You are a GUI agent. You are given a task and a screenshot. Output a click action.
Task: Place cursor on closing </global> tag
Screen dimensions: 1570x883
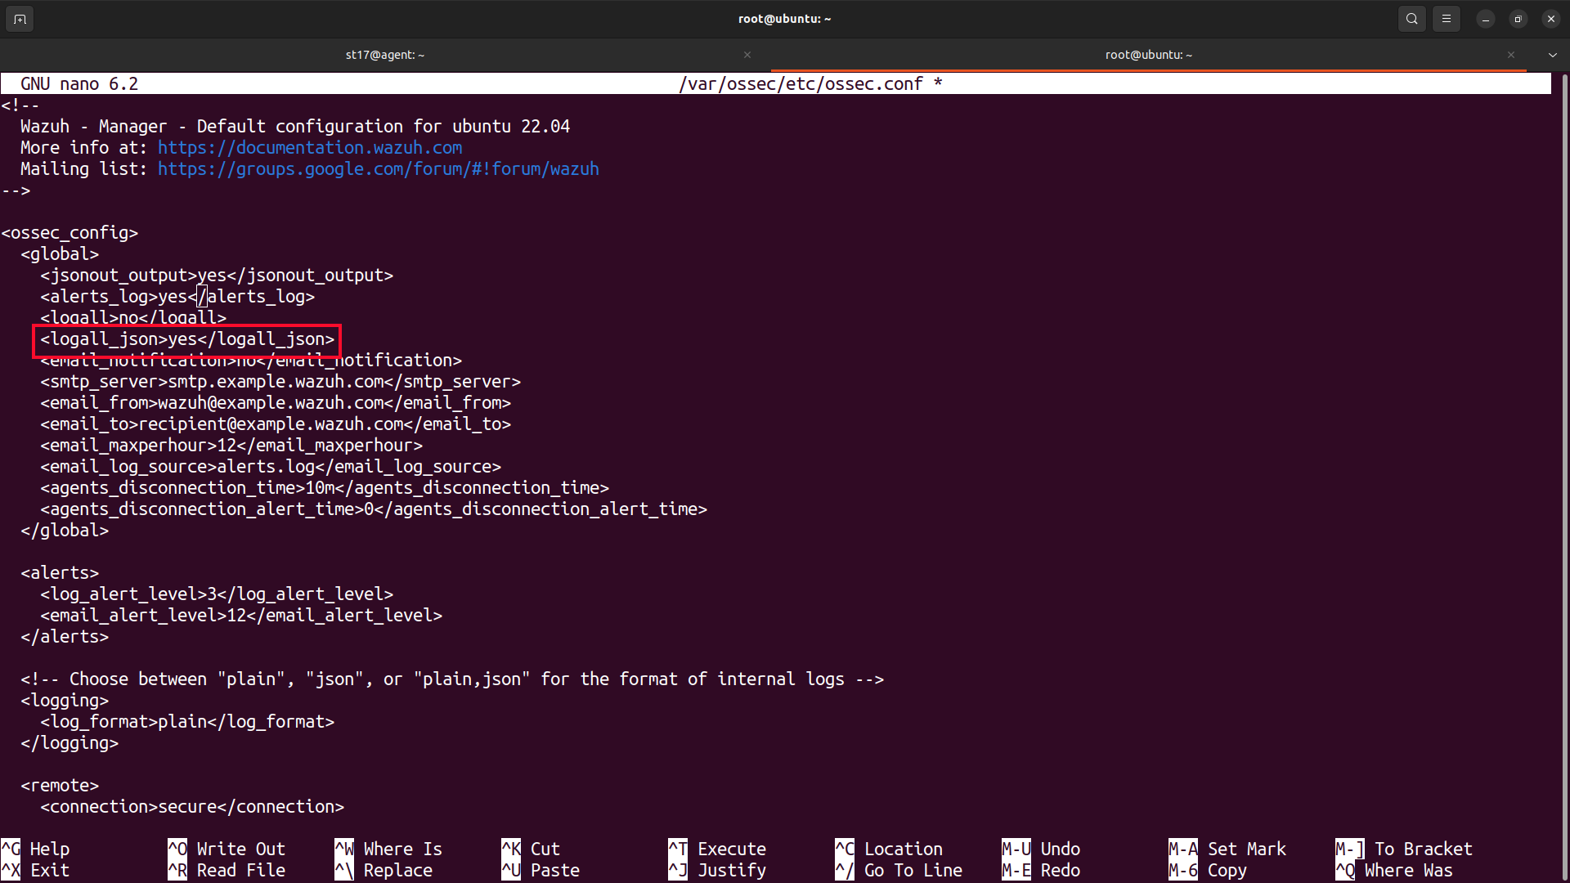click(x=65, y=531)
